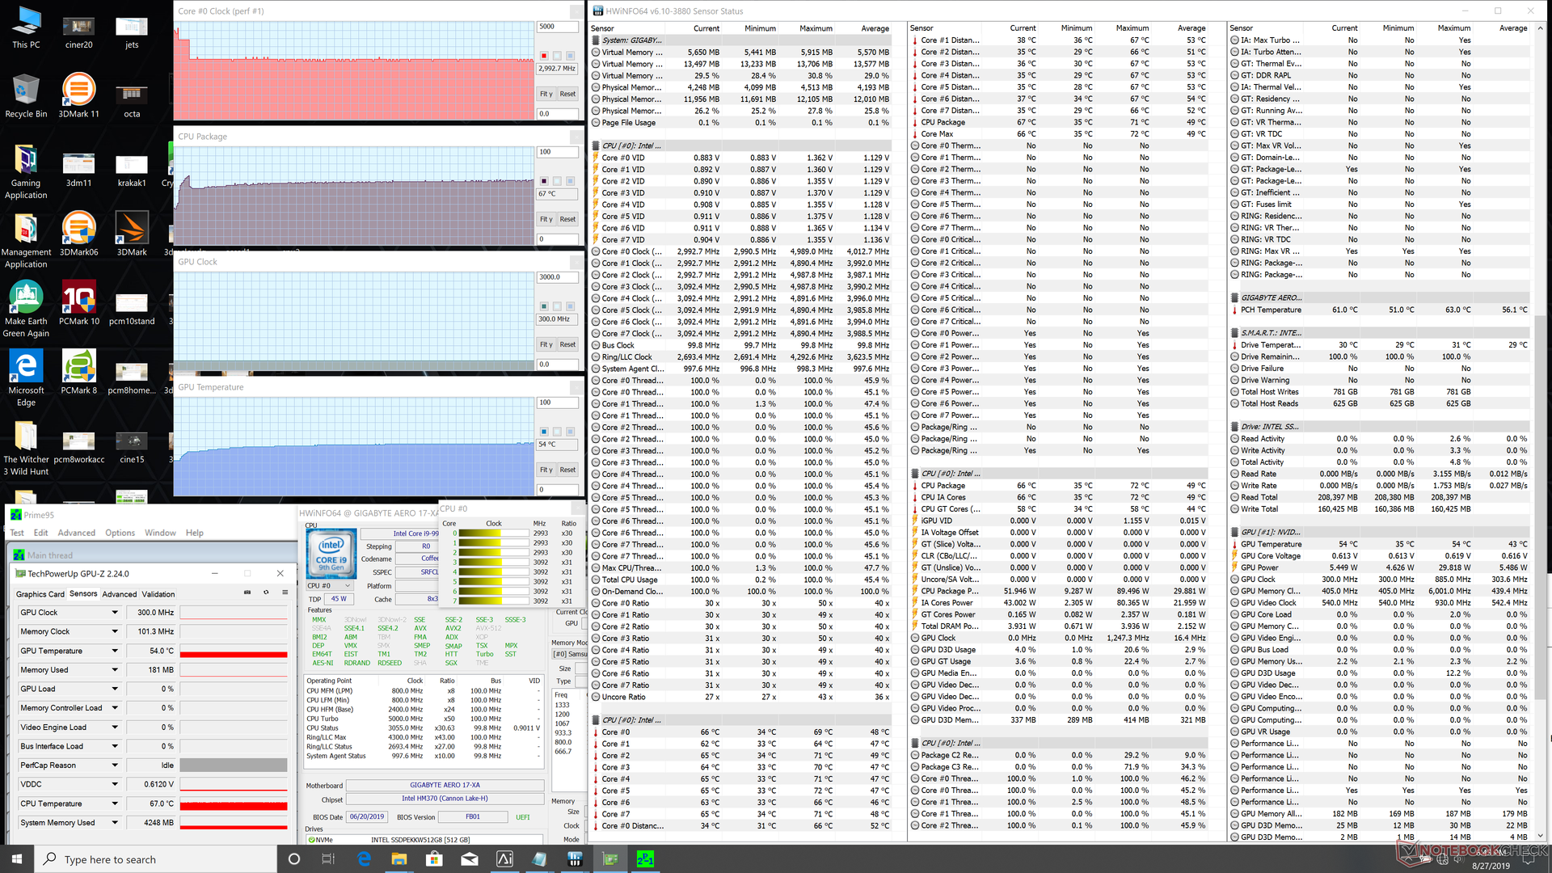Screen dimensions: 1552x873
Task: Click the GPU-Z screenshot camera icon
Action: (x=247, y=593)
